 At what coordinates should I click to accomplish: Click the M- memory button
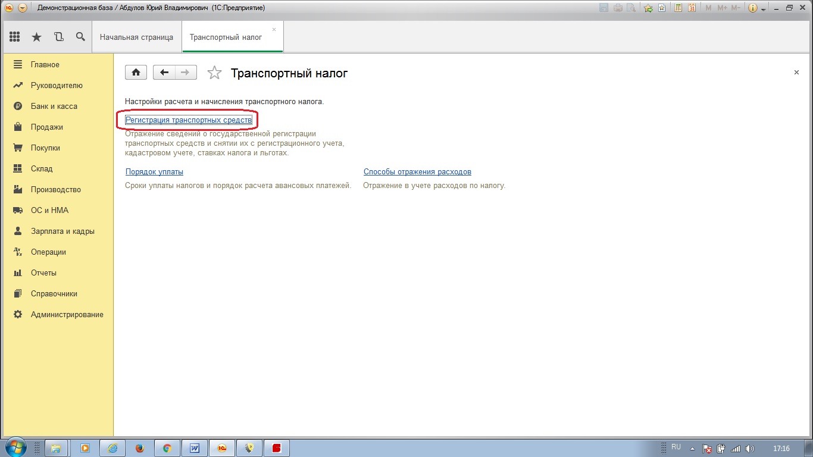736,8
